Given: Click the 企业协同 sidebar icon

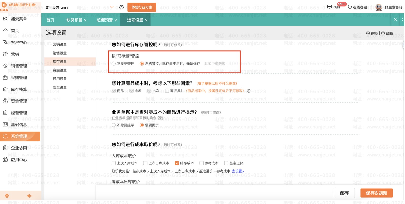Looking at the screenshot, I should 5,148.
